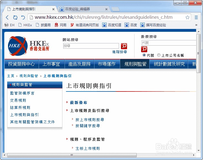Click the vertical scrollbar up arrow
The width and height of the screenshot is (203, 160).
(x=199, y=31)
